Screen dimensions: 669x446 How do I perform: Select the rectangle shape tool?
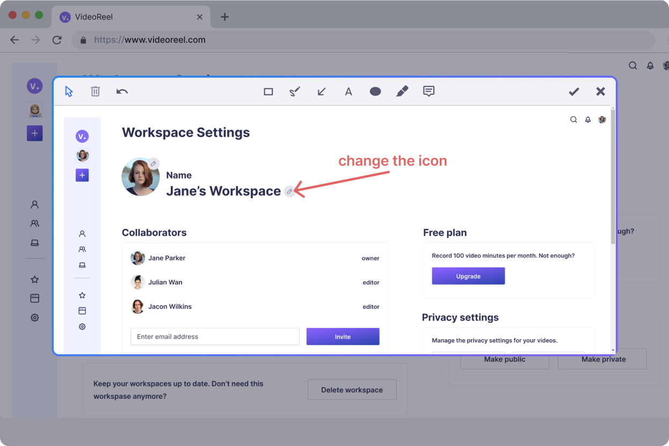point(268,92)
